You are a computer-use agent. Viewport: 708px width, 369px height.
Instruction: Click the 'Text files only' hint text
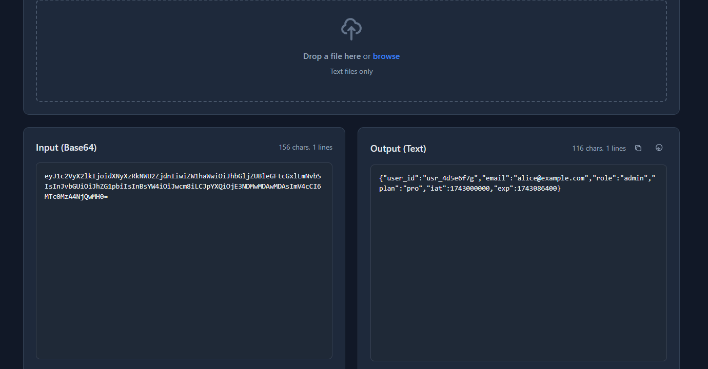point(351,71)
